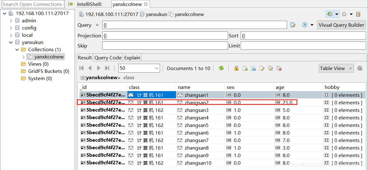Go to first page of results
Viewport: 368px width, 170px height.
click(82, 68)
